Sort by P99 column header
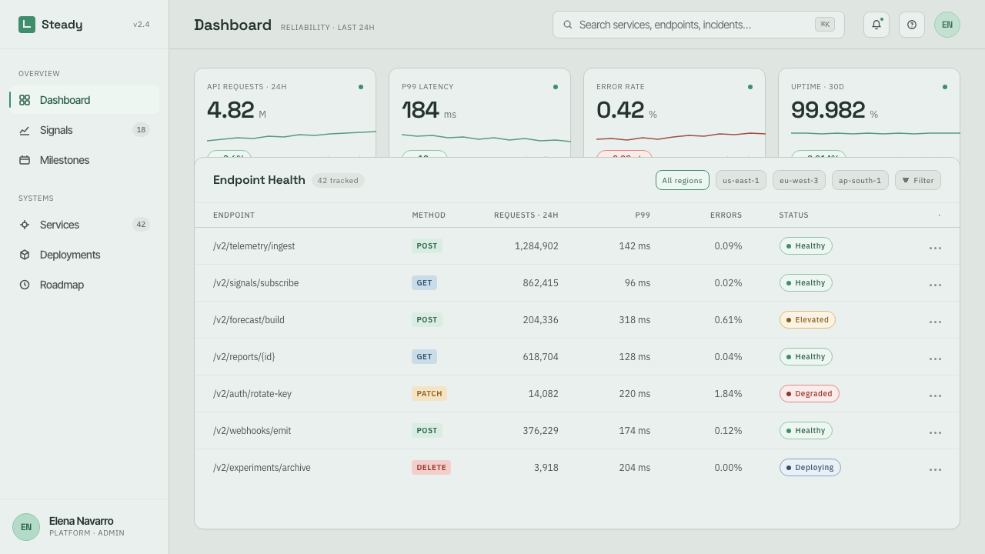This screenshot has height=554, width=985. pyautogui.click(x=643, y=215)
